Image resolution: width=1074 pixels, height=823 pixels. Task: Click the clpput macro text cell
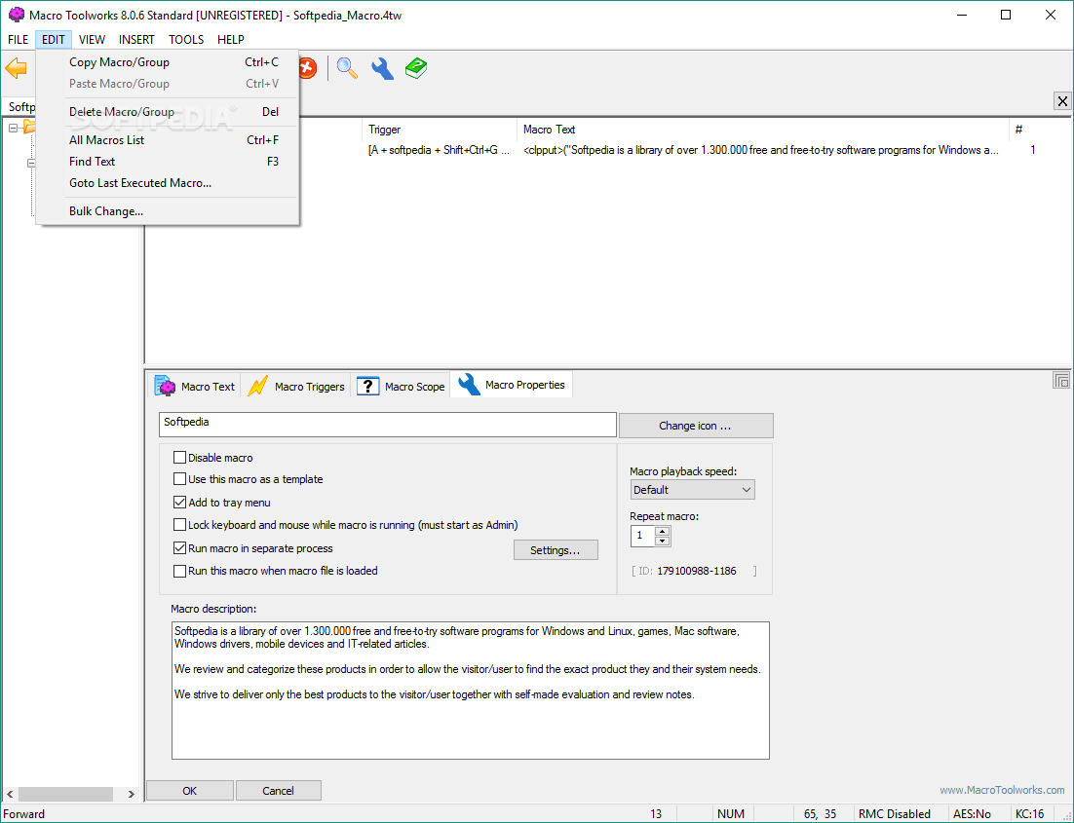760,150
